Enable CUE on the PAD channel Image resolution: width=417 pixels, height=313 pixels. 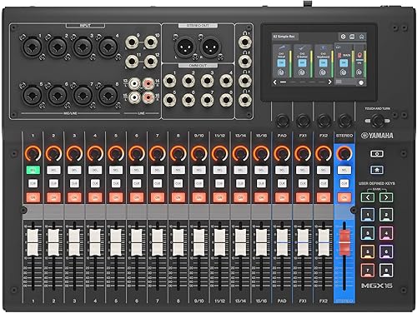pos(282,183)
